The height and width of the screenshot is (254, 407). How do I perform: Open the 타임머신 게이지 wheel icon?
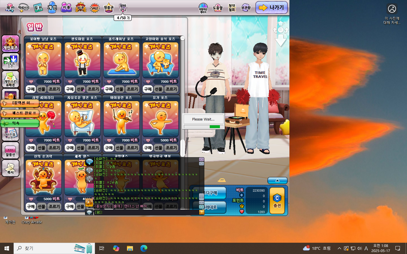pyautogui.click(x=203, y=8)
